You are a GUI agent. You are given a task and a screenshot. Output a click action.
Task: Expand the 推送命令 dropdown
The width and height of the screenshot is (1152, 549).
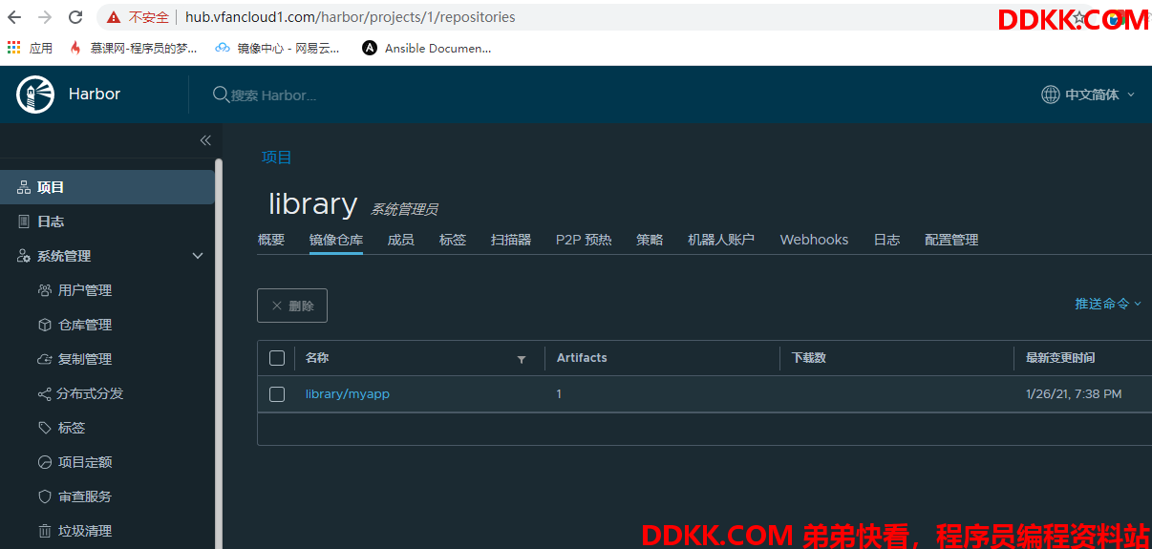click(1108, 304)
